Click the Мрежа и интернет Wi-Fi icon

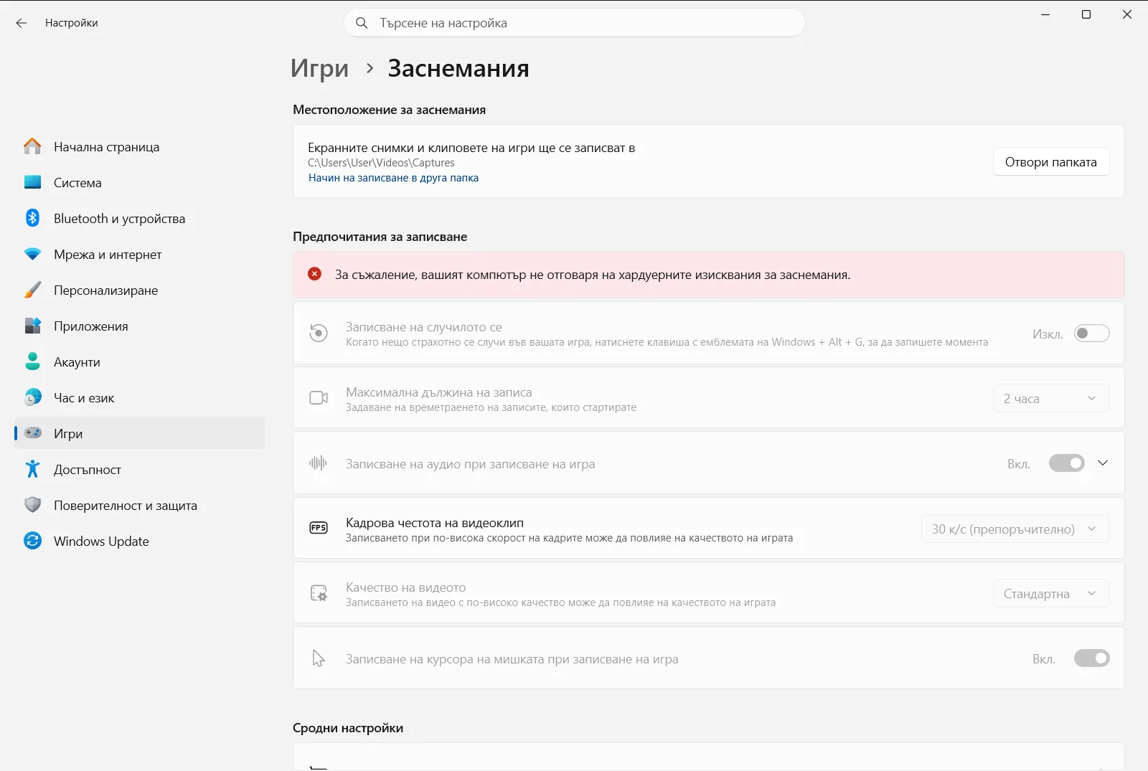tap(32, 254)
